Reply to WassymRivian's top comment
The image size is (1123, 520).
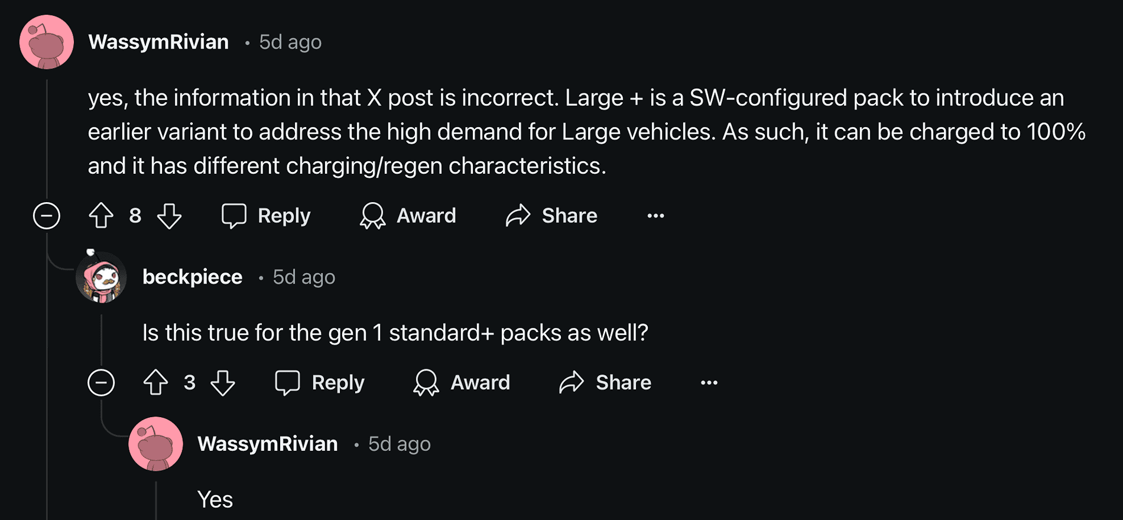(266, 216)
